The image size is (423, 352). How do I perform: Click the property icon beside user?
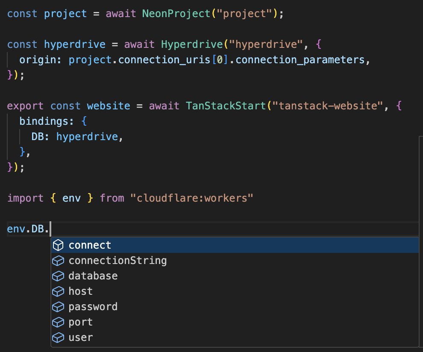tap(58, 337)
